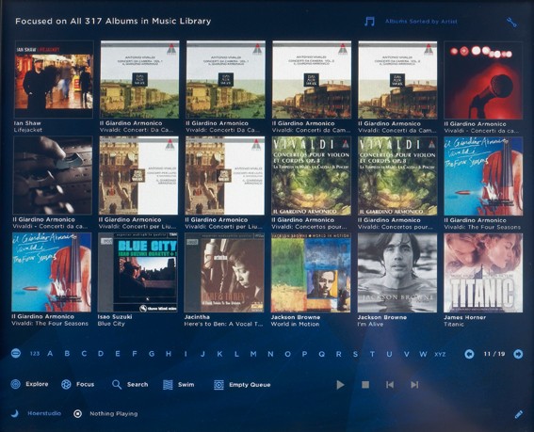Jump to letter G
The height and width of the screenshot is (432, 534).
point(152,354)
